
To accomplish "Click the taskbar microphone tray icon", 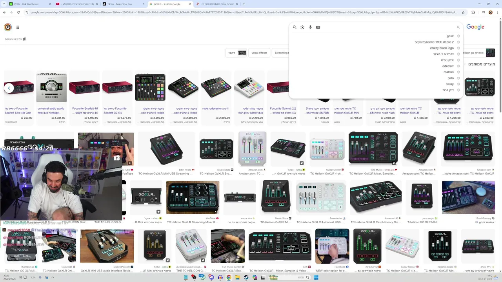I will coord(40,277).
